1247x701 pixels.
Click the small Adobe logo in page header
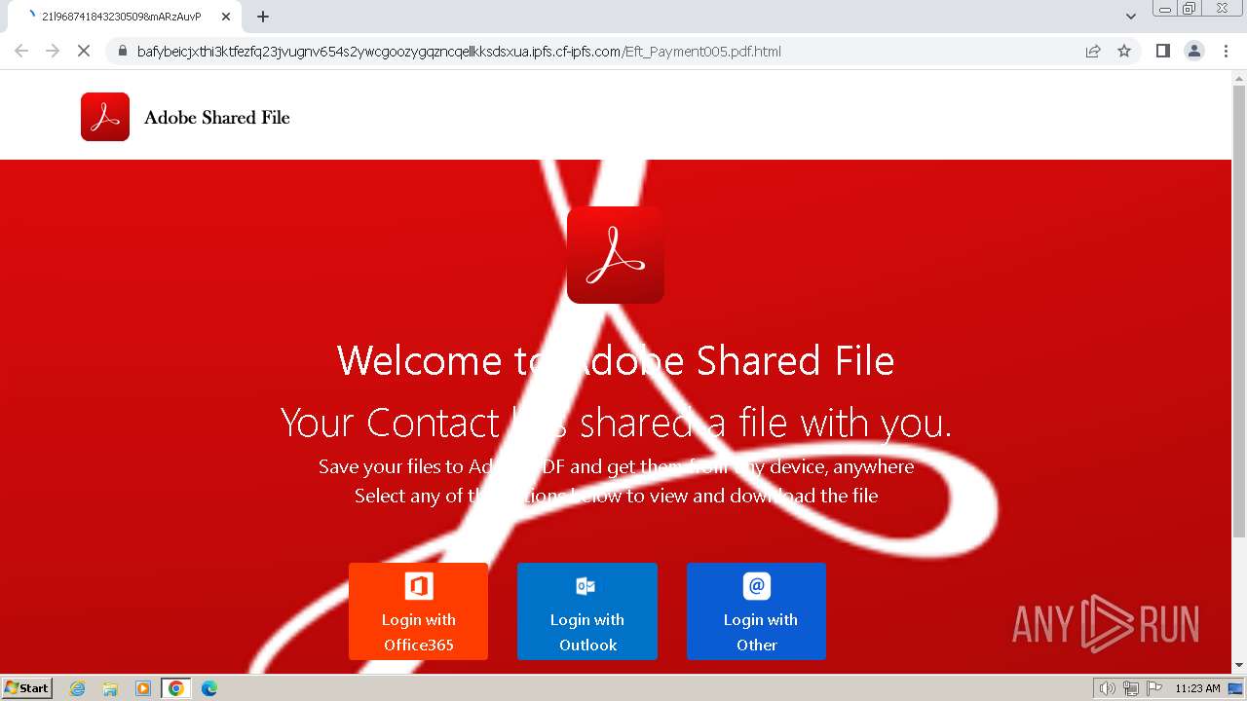(x=105, y=117)
